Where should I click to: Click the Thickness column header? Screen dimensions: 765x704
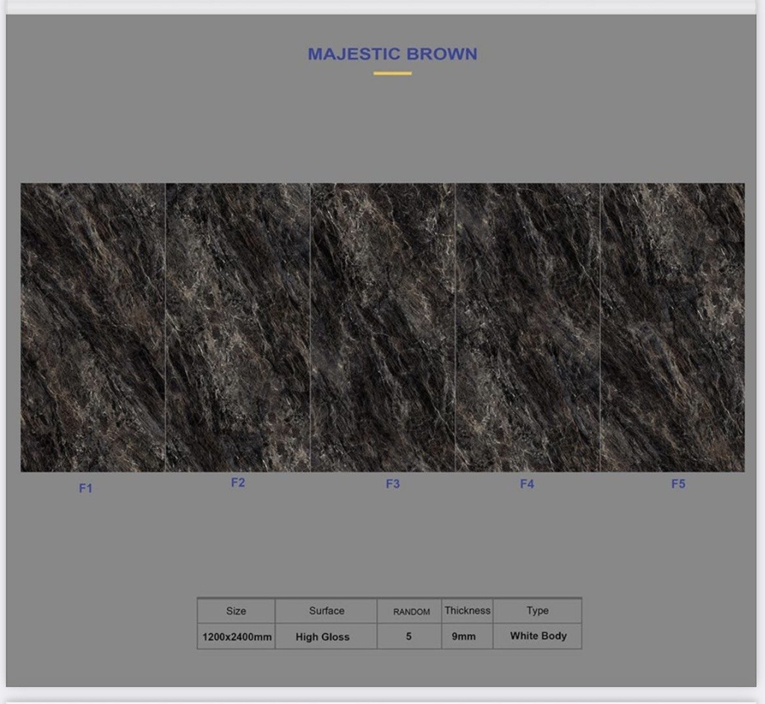click(468, 611)
